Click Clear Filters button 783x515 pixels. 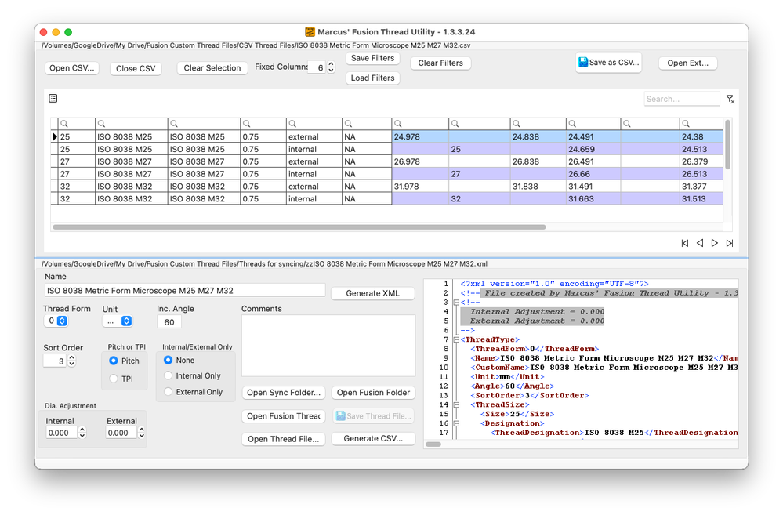(440, 63)
